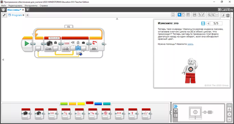Open the Справка menu
Viewport: 234px width, 124px height.
(x=44, y=6)
